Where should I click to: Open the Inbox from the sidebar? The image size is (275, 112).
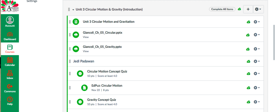(x=10, y=75)
